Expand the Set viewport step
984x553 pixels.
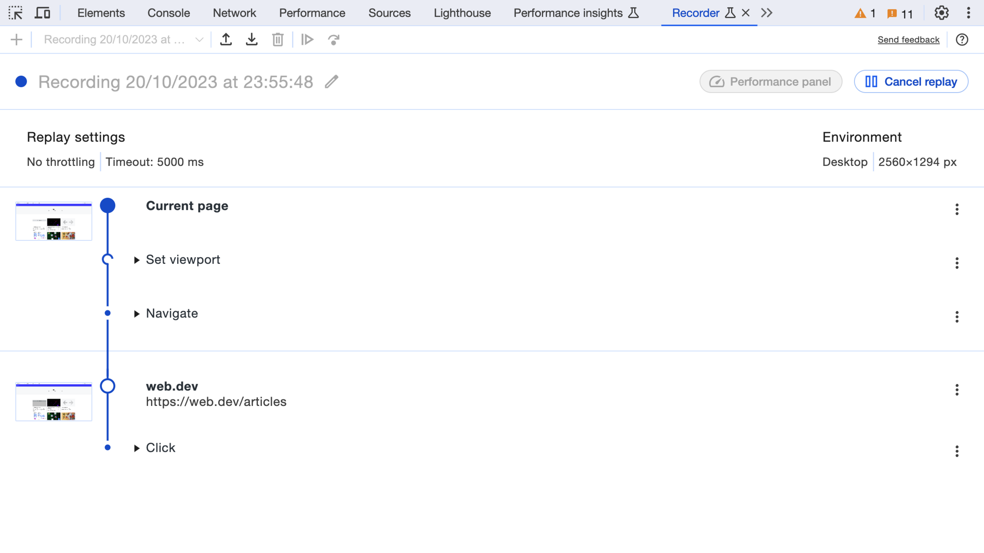(x=137, y=260)
